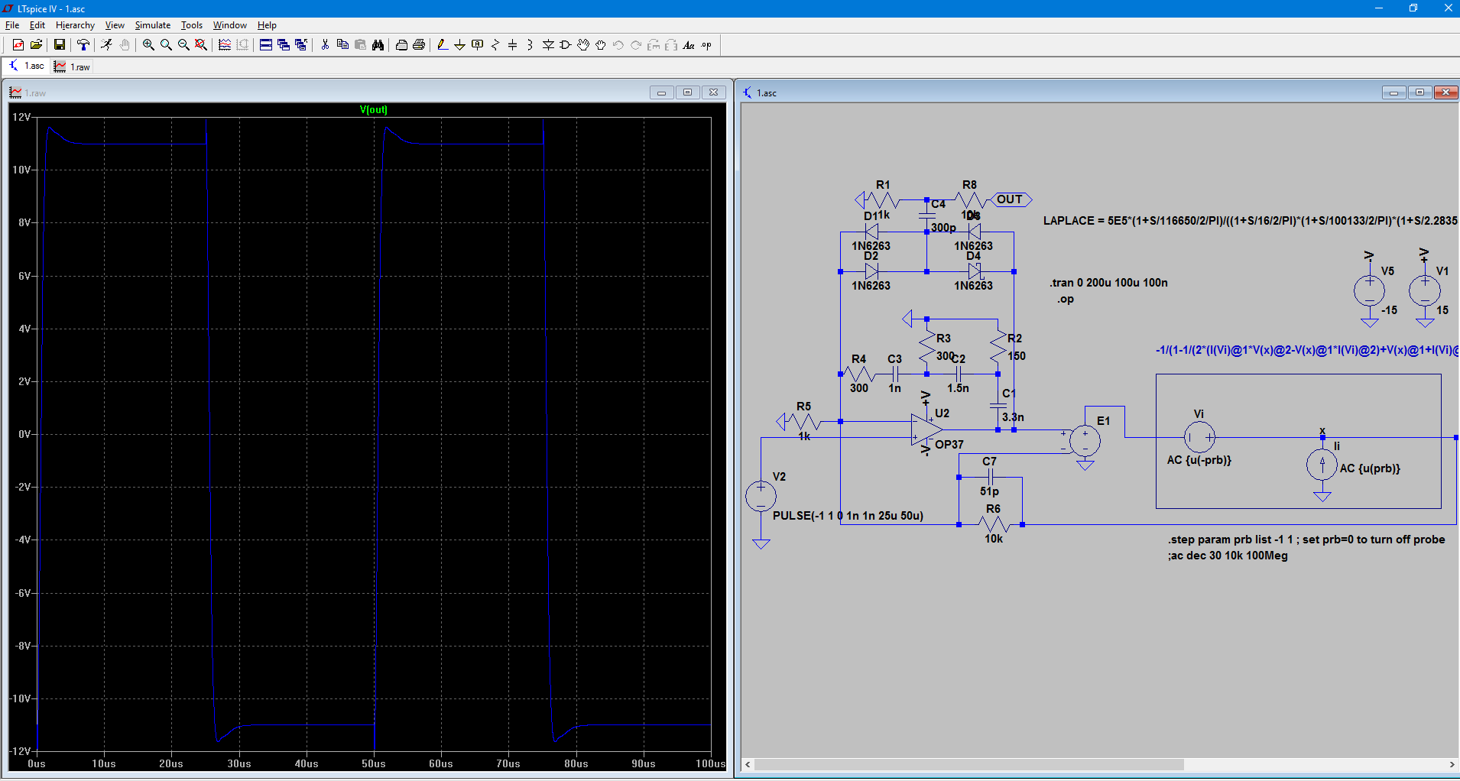This screenshot has width=1460, height=781.
Task: Maximize the 1.raw waveform window
Action: tap(687, 92)
